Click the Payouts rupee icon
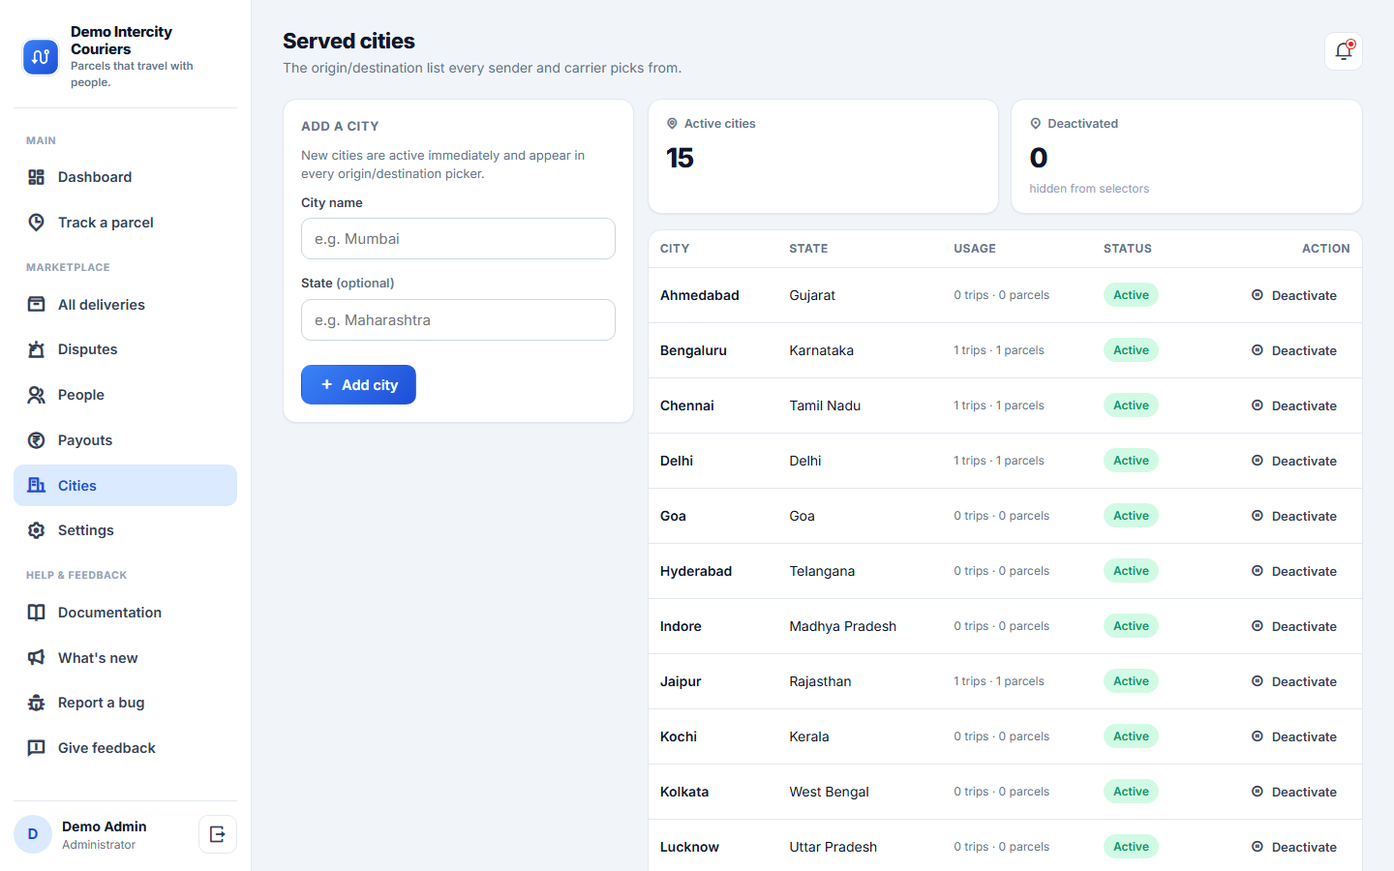This screenshot has height=871, width=1394. [x=37, y=440]
